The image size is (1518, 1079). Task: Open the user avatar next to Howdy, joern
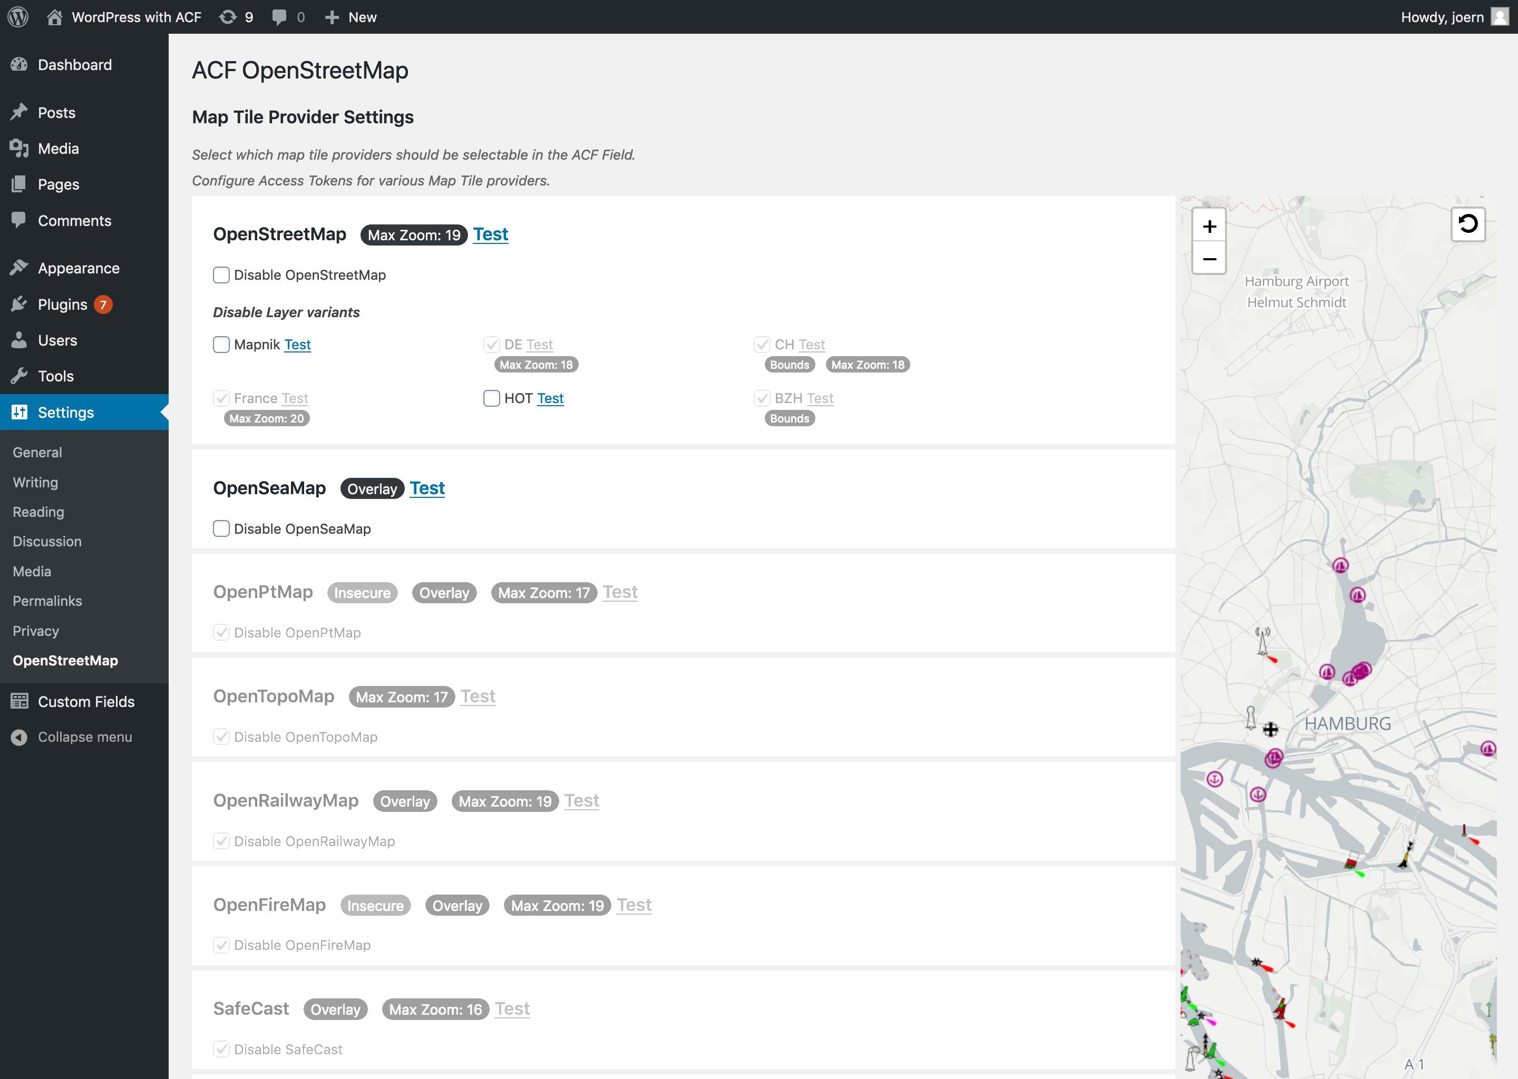click(1500, 17)
